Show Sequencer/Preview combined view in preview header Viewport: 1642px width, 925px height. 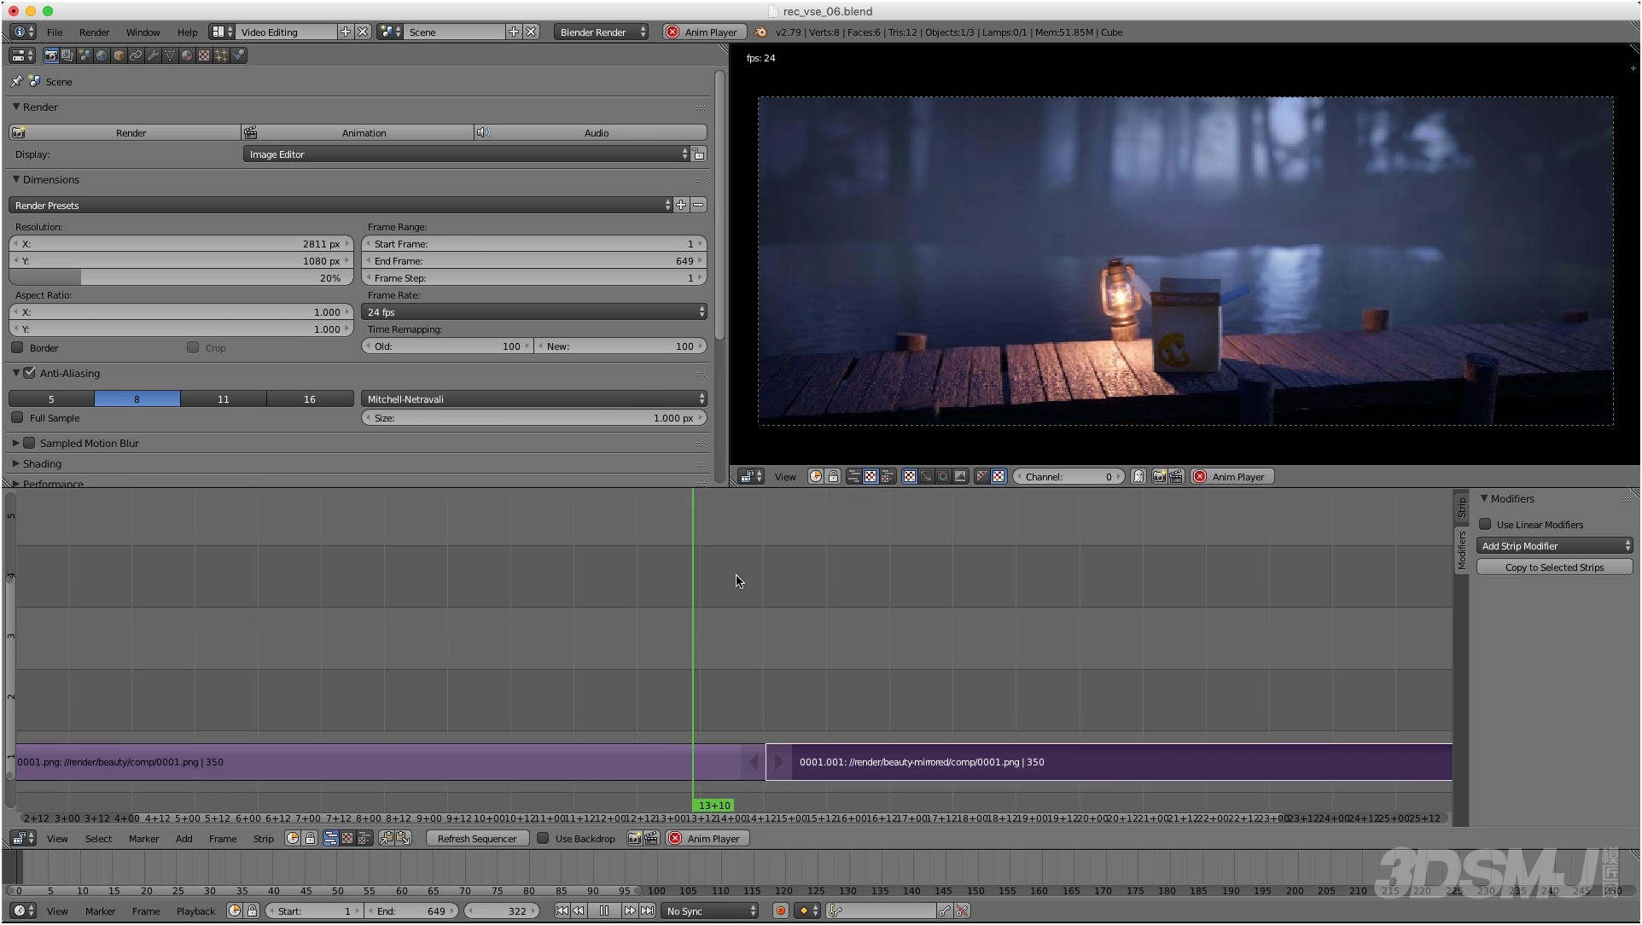tap(888, 477)
